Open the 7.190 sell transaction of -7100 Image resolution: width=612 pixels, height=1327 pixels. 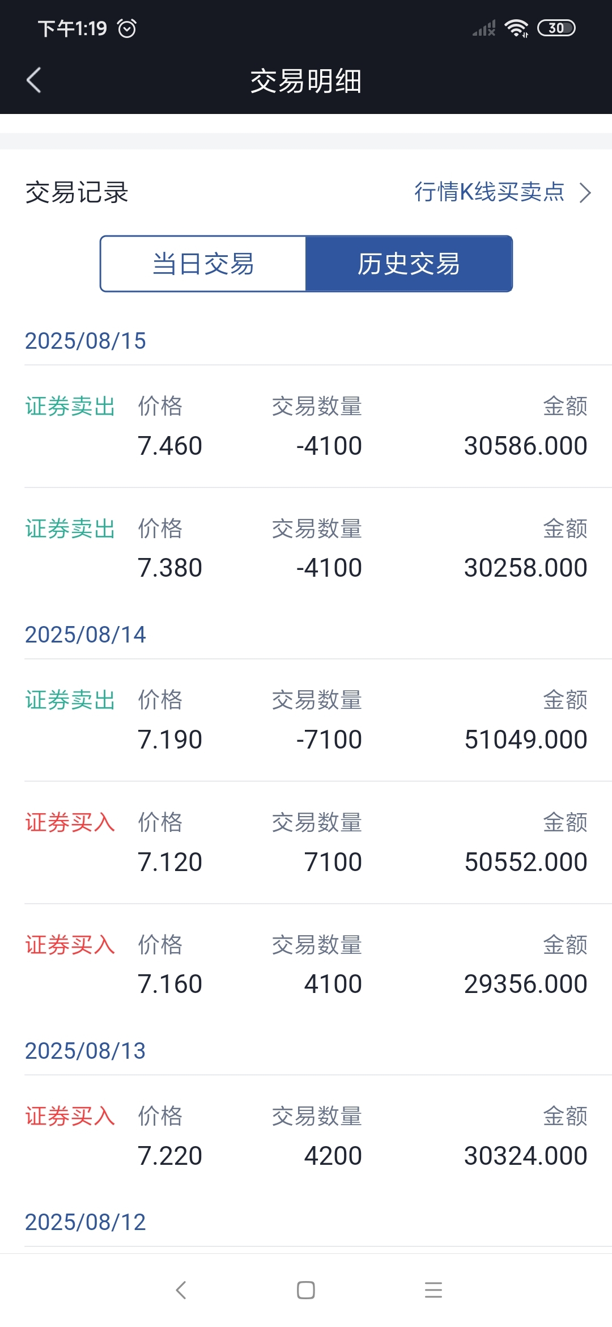(306, 720)
